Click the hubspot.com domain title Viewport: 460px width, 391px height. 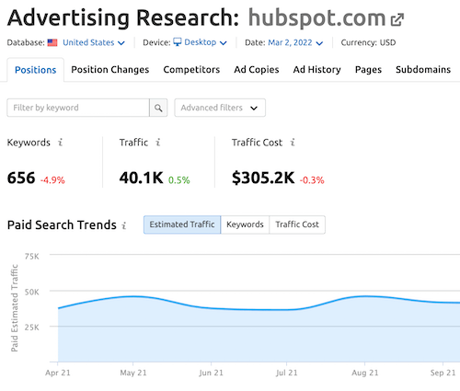click(316, 17)
